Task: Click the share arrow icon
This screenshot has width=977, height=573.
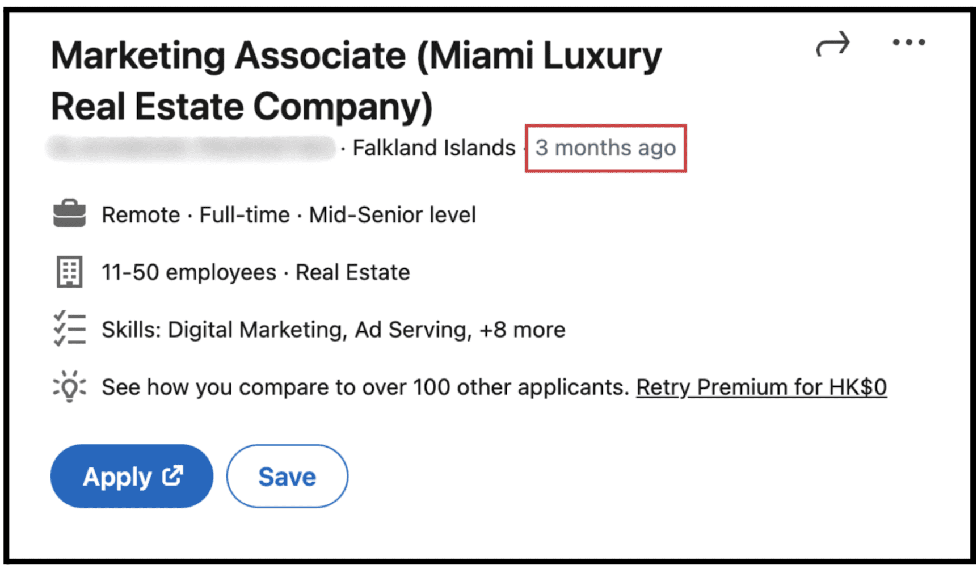Action: coord(832,44)
